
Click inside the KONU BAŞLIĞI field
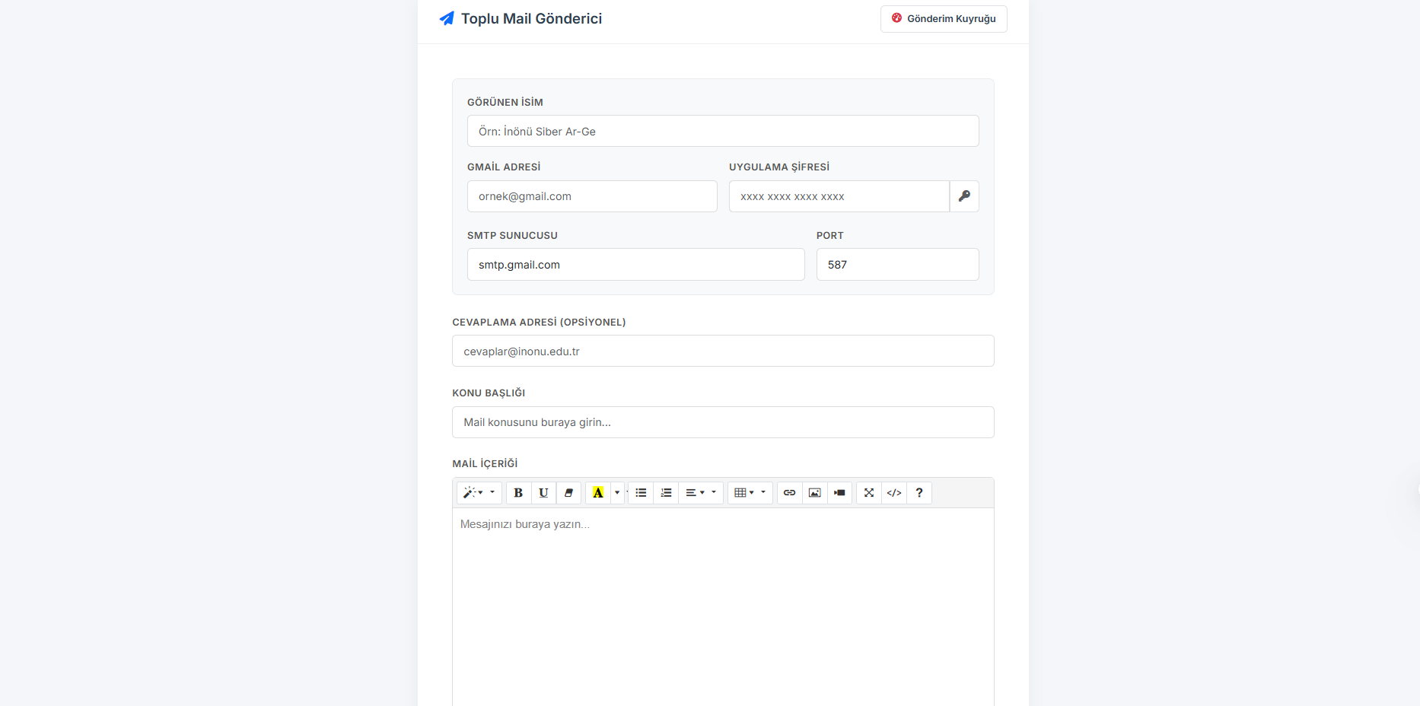pyautogui.click(x=722, y=422)
